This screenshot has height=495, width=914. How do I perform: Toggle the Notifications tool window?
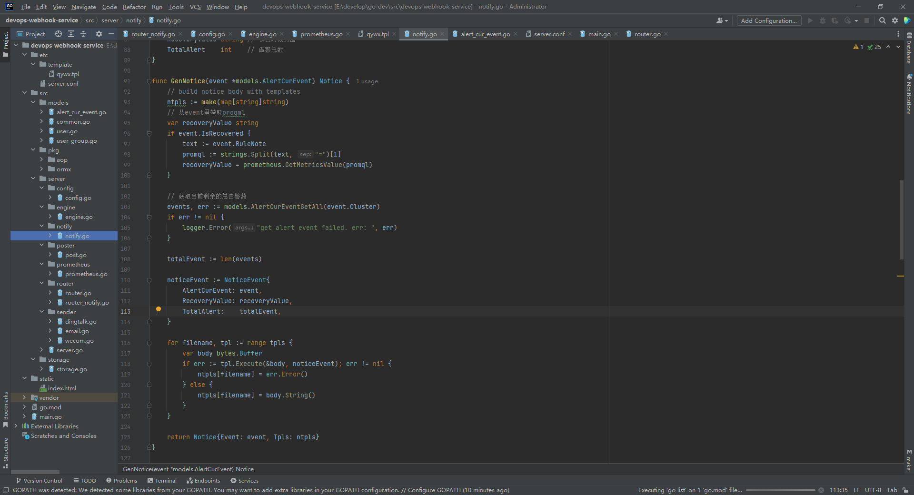click(x=909, y=94)
